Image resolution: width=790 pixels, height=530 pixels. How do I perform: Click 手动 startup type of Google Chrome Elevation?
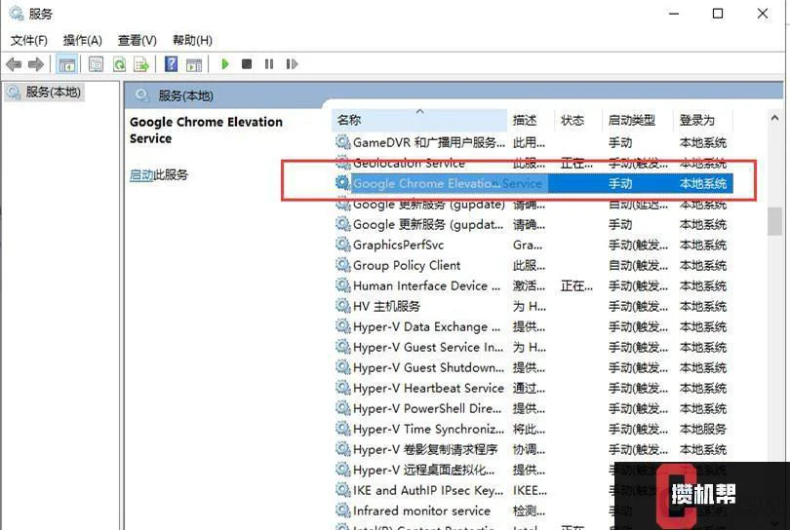620,184
